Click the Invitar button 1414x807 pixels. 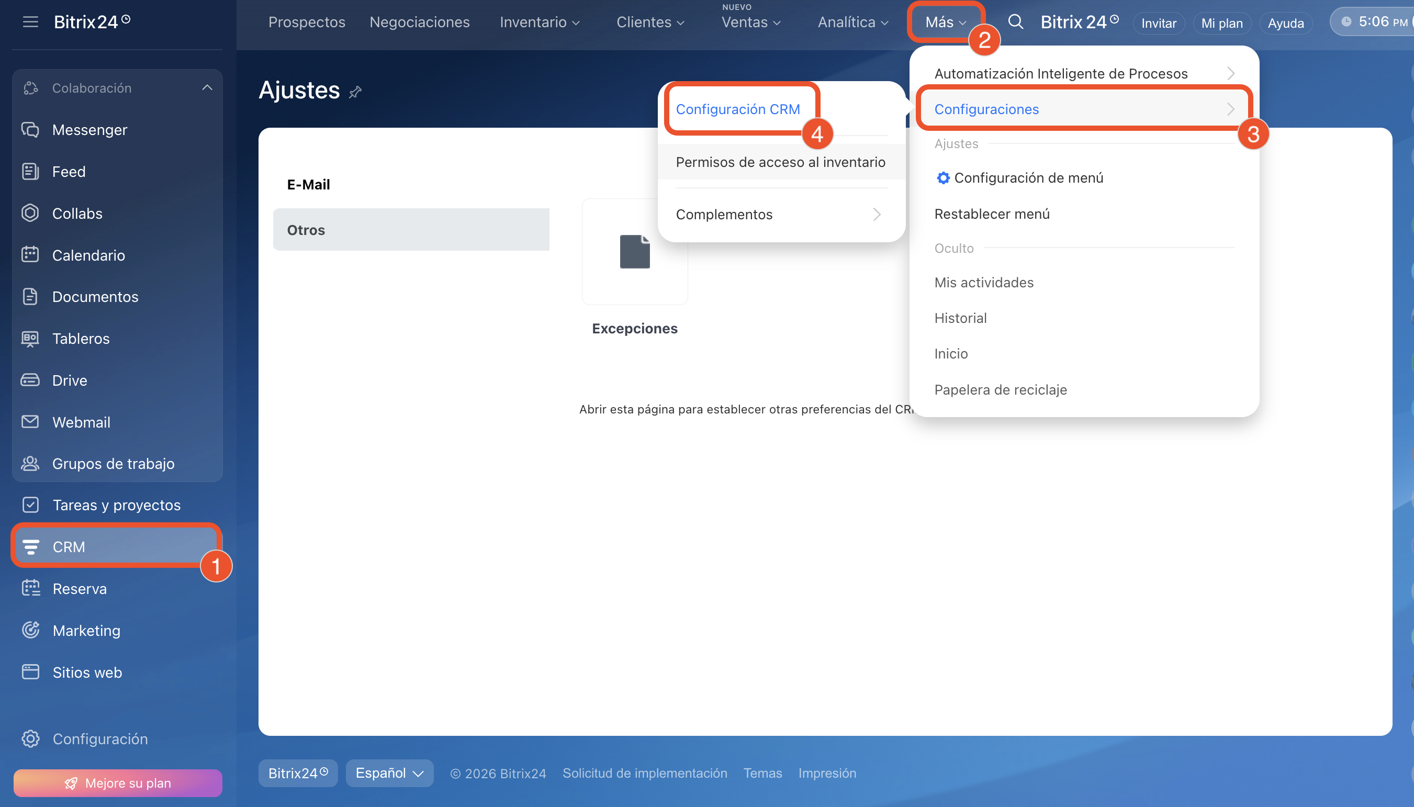(x=1158, y=23)
